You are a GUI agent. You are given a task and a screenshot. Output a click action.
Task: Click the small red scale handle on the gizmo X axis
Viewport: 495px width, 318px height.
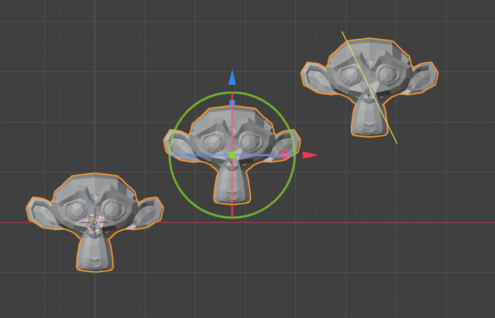284,155
